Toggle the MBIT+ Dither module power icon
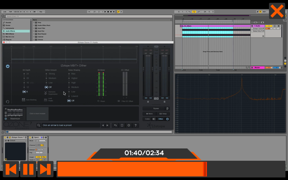The height and width of the screenshot is (180, 288). click(8, 66)
